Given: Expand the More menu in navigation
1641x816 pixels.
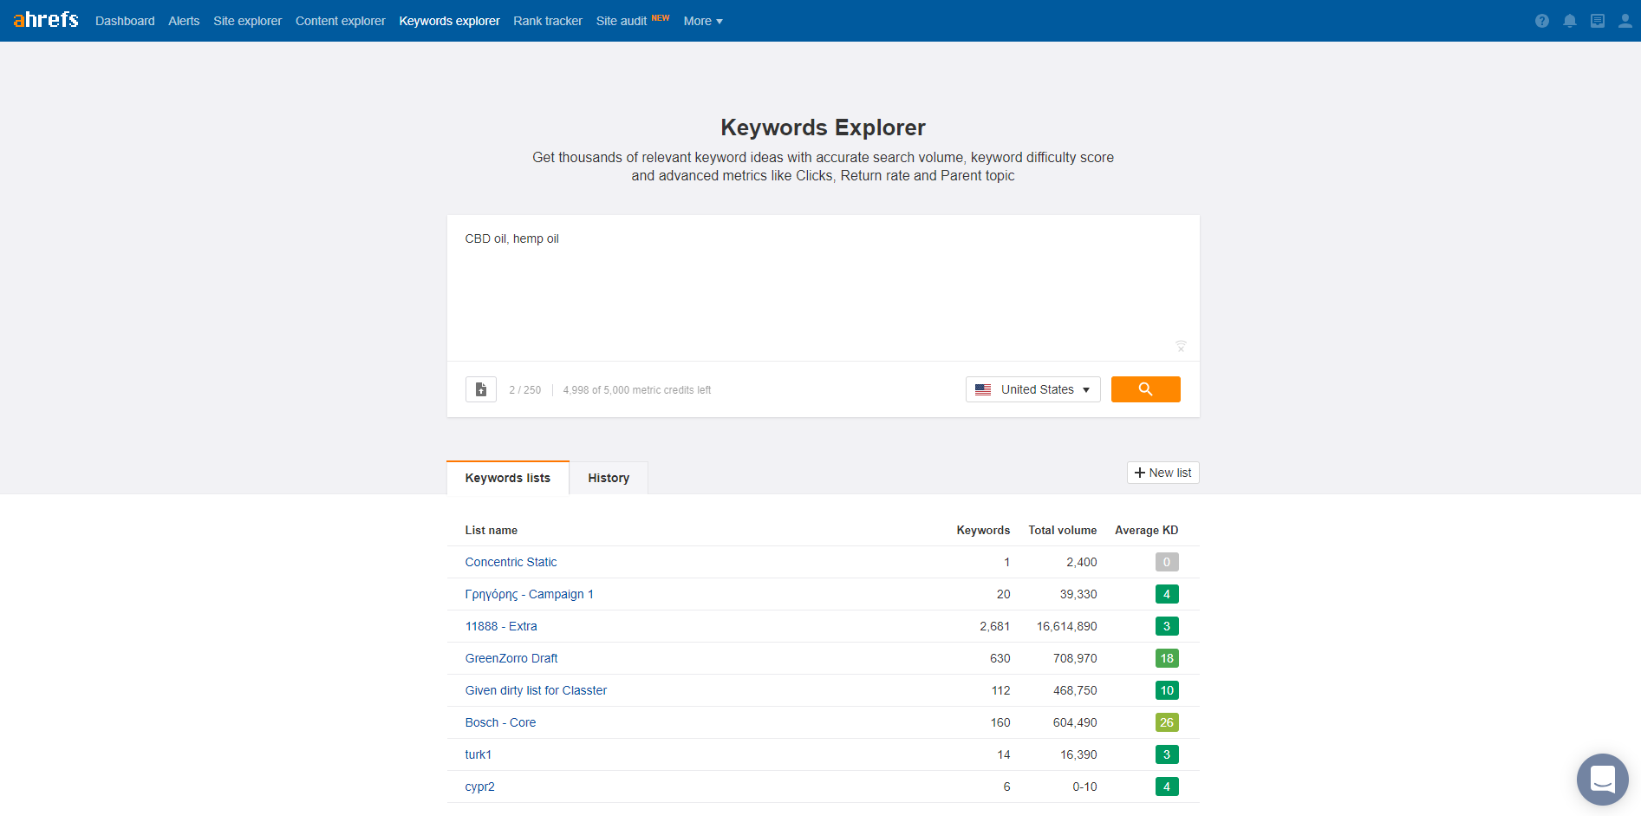Looking at the screenshot, I should [x=703, y=21].
